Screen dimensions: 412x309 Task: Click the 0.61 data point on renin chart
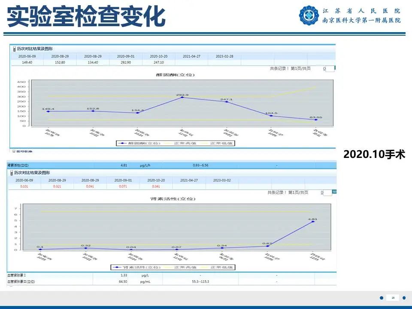tap(267, 246)
